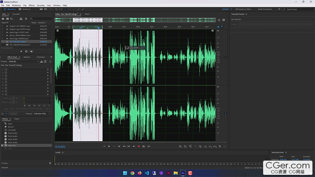Show the Spectral Pitch Display
Image resolution: width=315 pixels, height=177 pixels.
[45, 9]
